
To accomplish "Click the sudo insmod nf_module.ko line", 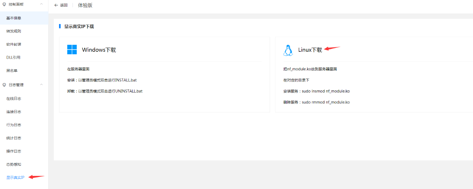I will coord(316,91).
